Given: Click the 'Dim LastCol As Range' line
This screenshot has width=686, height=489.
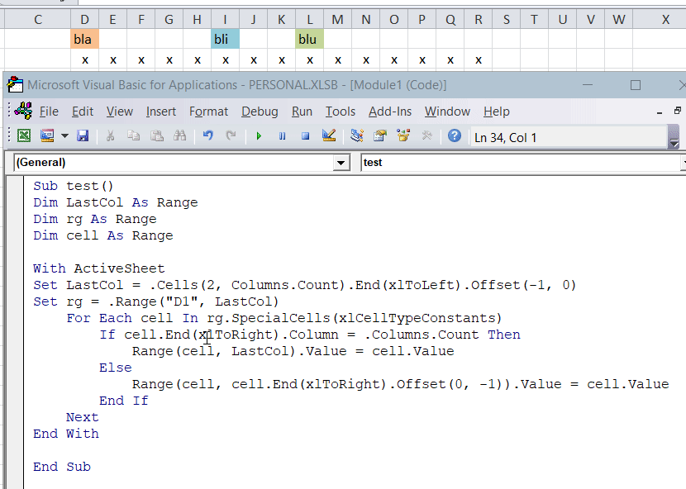Looking at the screenshot, I should click(116, 202).
